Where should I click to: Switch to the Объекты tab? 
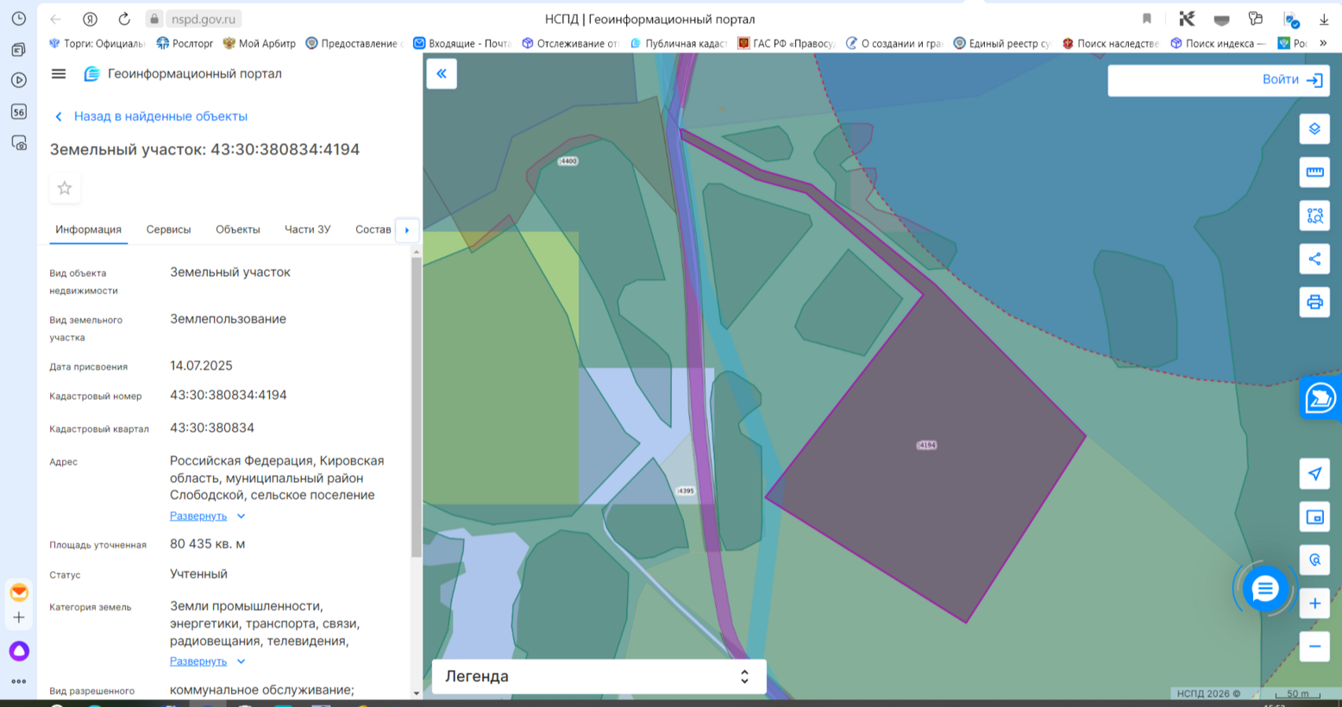(237, 229)
